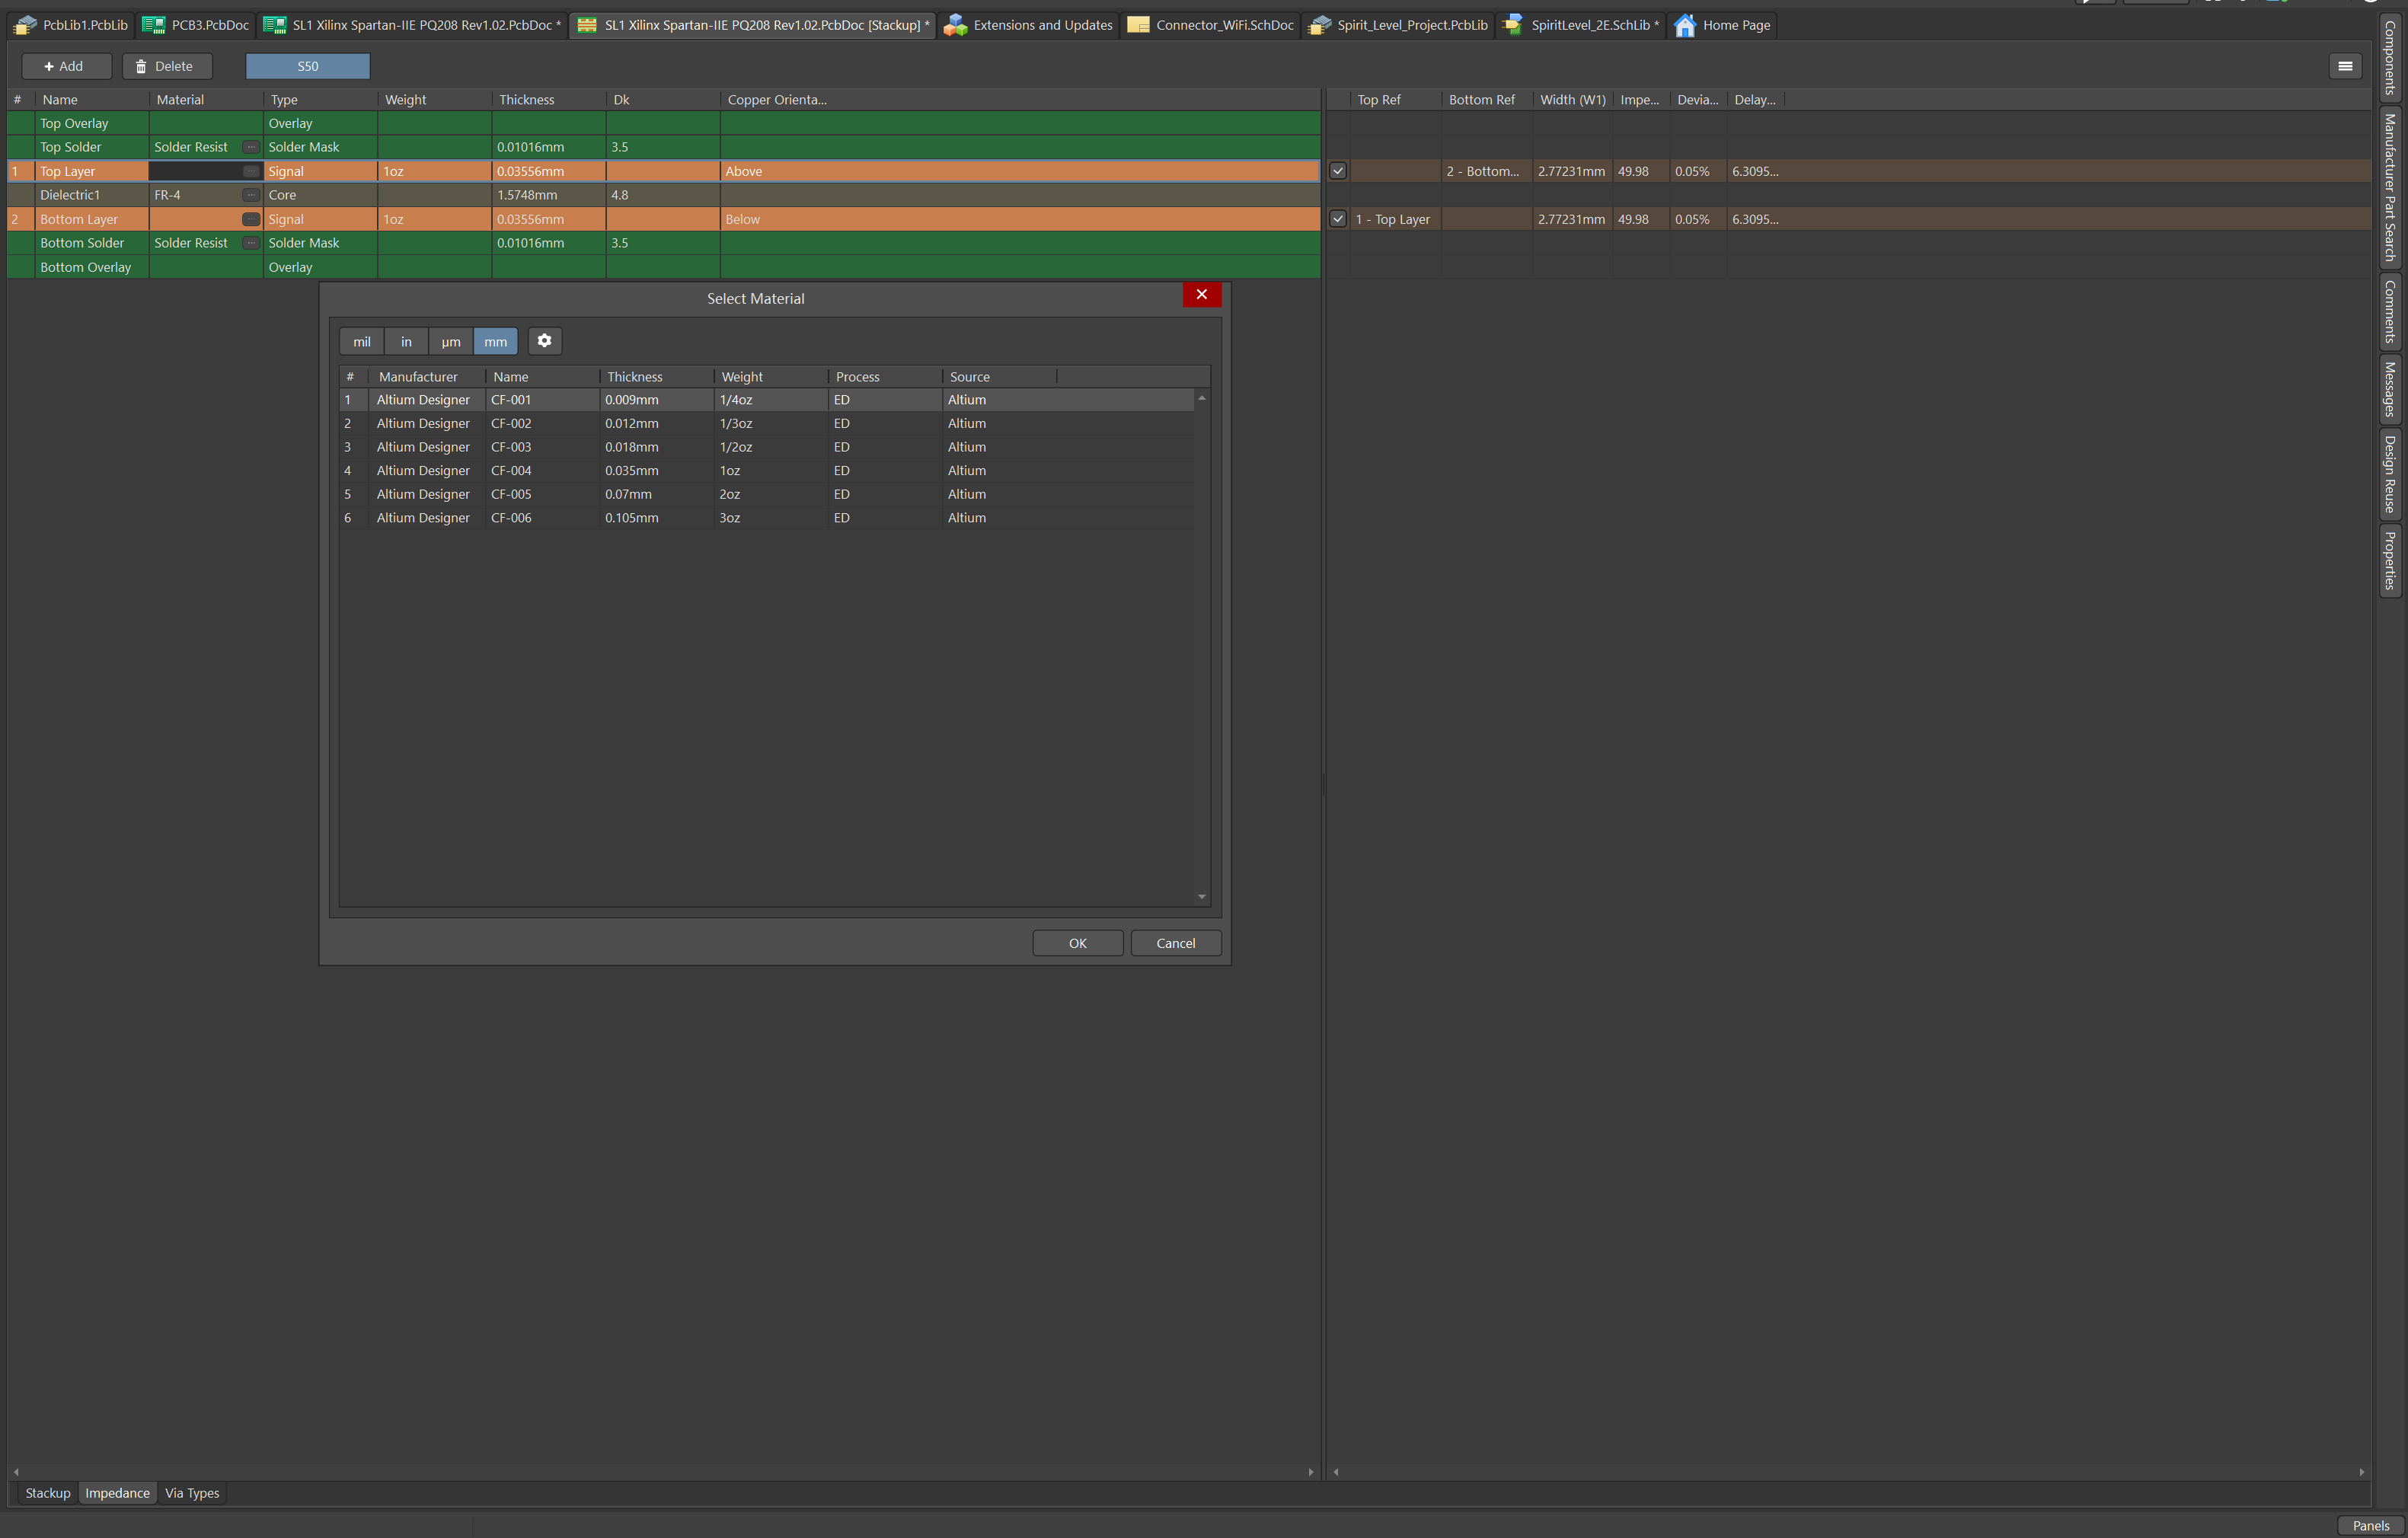Open the Panels button at bottom right
The image size is (2408, 1538).
(x=2369, y=1525)
